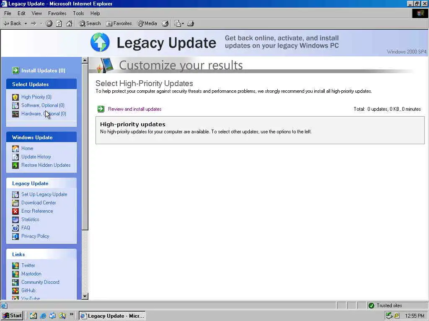Open the Privacy Policy link
This screenshot has width=429, height=321.
pos(35,236)
